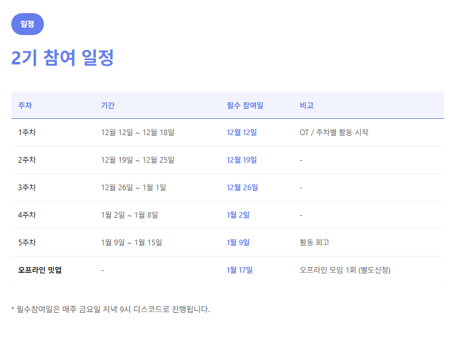Select the 2주차 row label
Screen dimensions: 450x341
[x=27, y=160]
